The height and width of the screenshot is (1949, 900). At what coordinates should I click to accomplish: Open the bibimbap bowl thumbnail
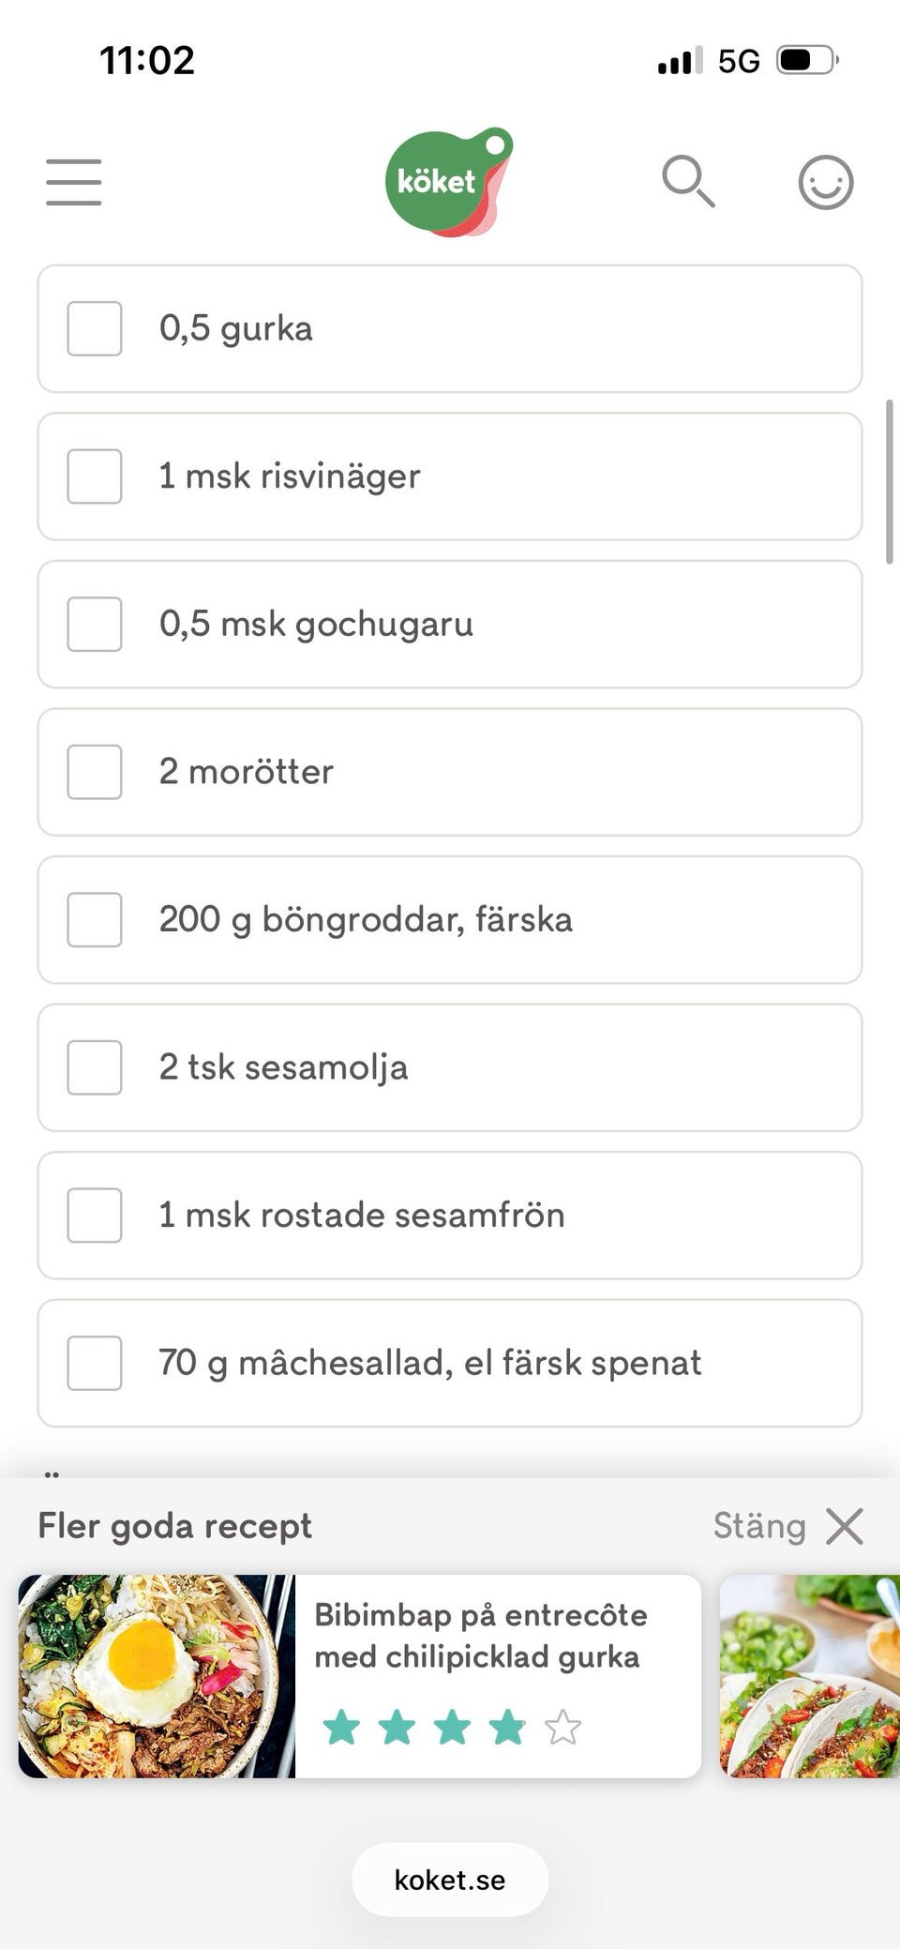click(x=157, y=1676)
